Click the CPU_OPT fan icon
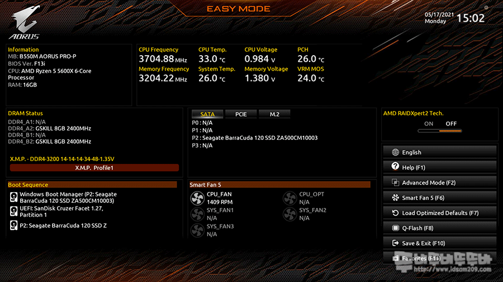 point(290,198)
